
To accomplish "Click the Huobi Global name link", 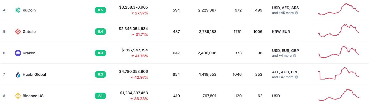I will point(34,74).
